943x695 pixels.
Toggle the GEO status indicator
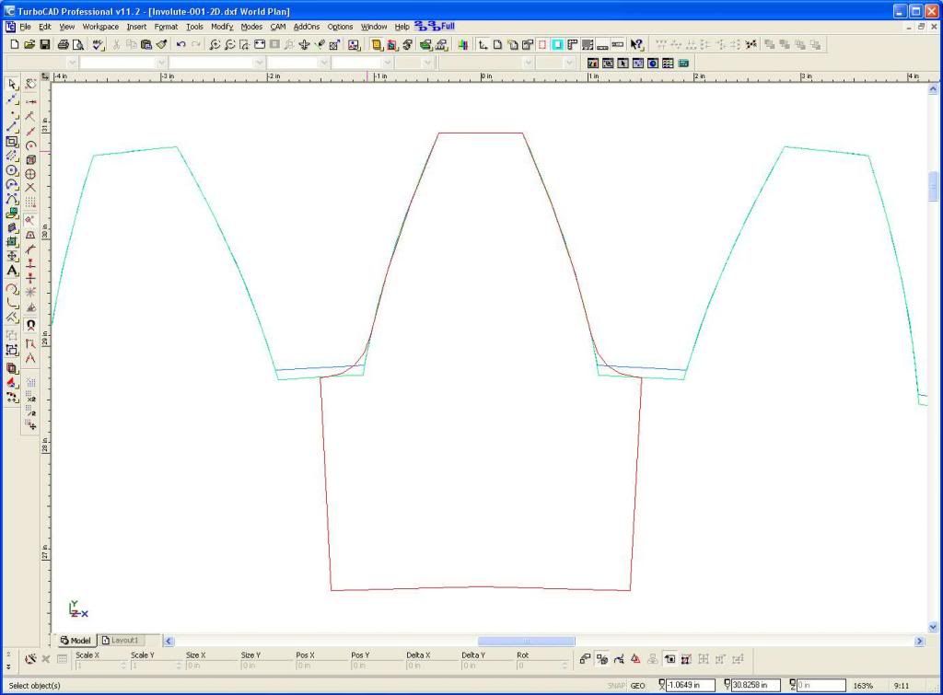coord(638,686)
